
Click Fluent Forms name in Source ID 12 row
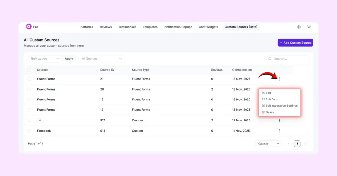[x=46, y=110]
